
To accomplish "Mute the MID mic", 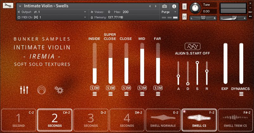I will tap(144, 88).
